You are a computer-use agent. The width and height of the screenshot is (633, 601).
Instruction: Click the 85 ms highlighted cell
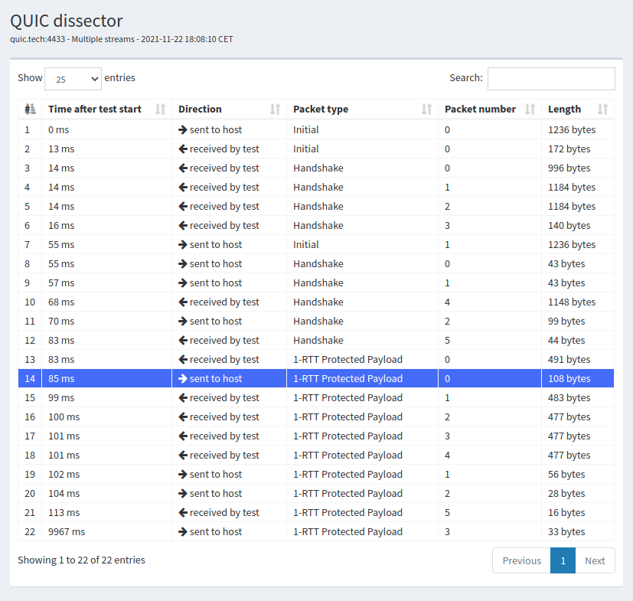click(106, 378)
